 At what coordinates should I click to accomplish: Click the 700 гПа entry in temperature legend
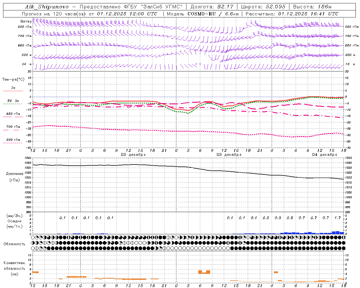point(13,127)
